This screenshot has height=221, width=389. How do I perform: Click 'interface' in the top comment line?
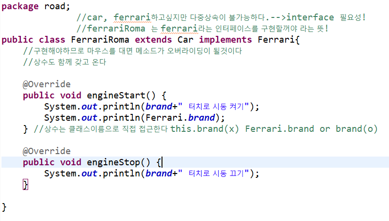(x=310, y=17)
